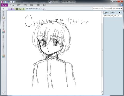The width and height of the screenshot is (124, 96).
Task: Switch to the 描画 ribbon tab
Action: point(32,5)
